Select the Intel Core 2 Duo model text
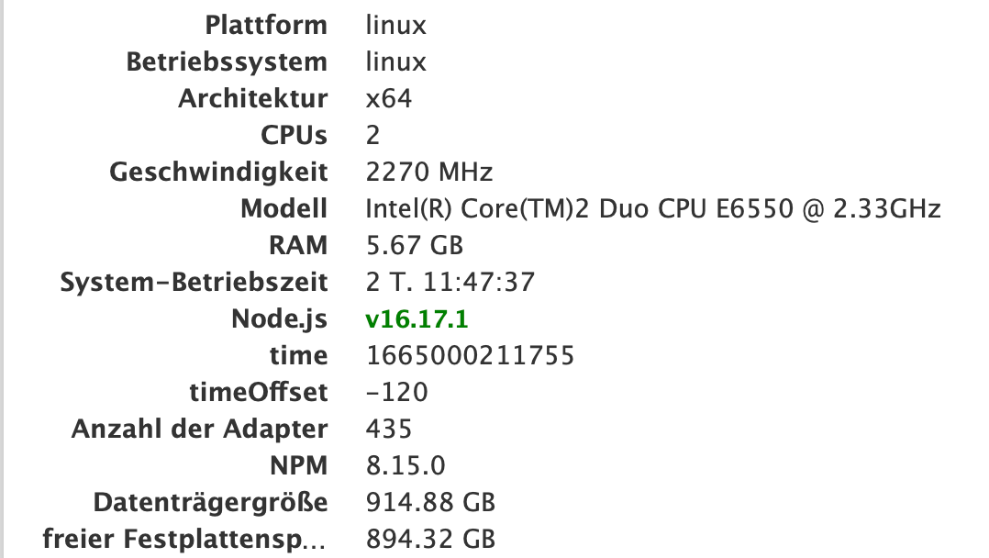This screenshot has height=558, width=989. (652, 209)
